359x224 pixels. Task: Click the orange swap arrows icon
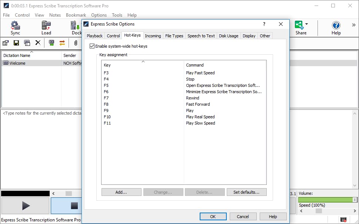(x=62, y=43)
